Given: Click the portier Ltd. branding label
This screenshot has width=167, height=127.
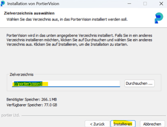Looking at the screenshot, I should [11, 115].
